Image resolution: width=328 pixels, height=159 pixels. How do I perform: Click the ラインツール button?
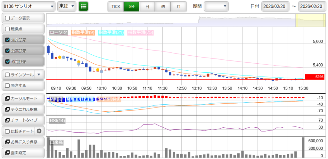click(19, 75)
